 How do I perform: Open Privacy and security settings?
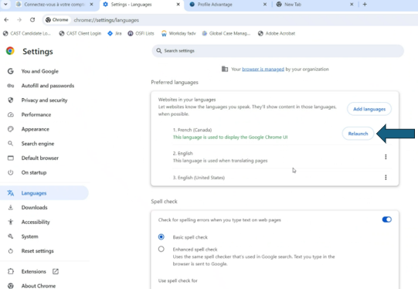(x=44, y=100)
